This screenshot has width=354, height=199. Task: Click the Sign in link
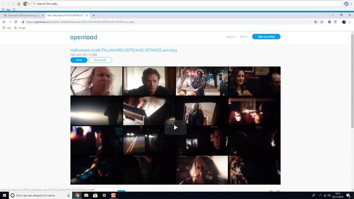pyautogui.click(x=243, y=36)
